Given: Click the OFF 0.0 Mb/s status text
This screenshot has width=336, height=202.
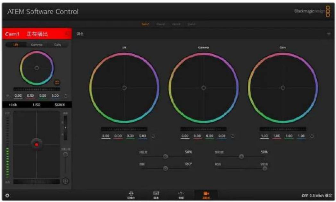Looking at the screenshot, I should pos(317,196).
